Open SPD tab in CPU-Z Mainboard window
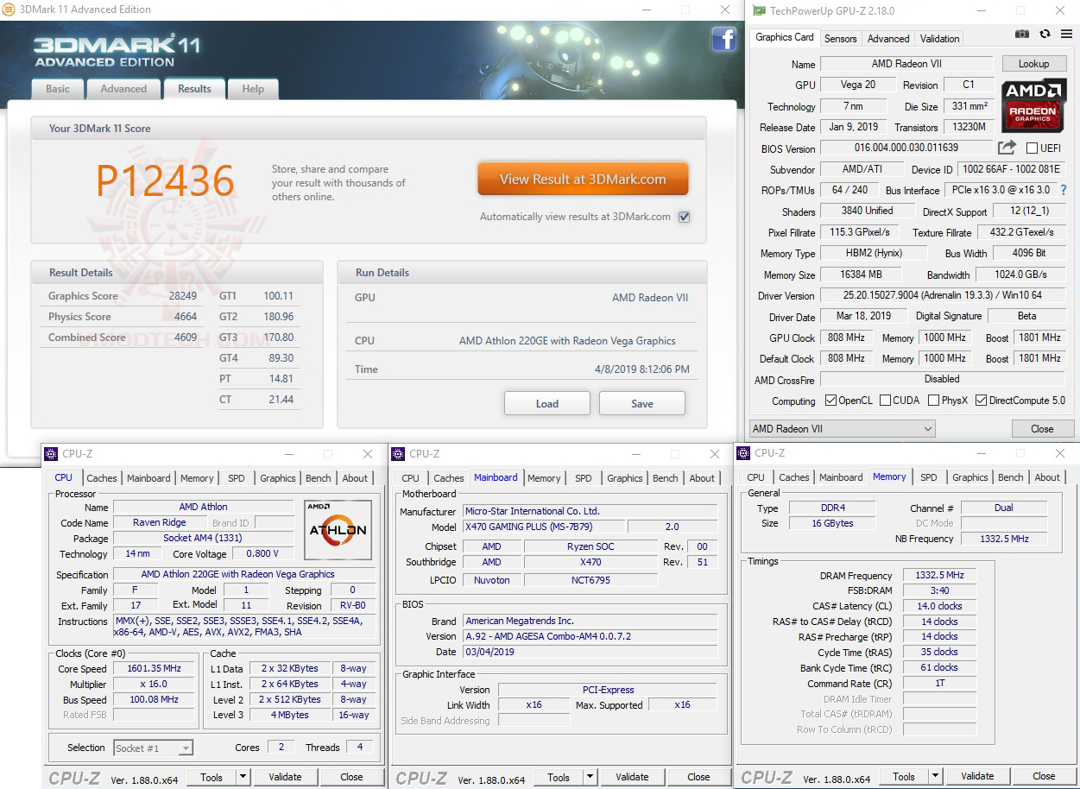Screen dimensions: 1080x789 pyautogui.click(x=584, y=478)
